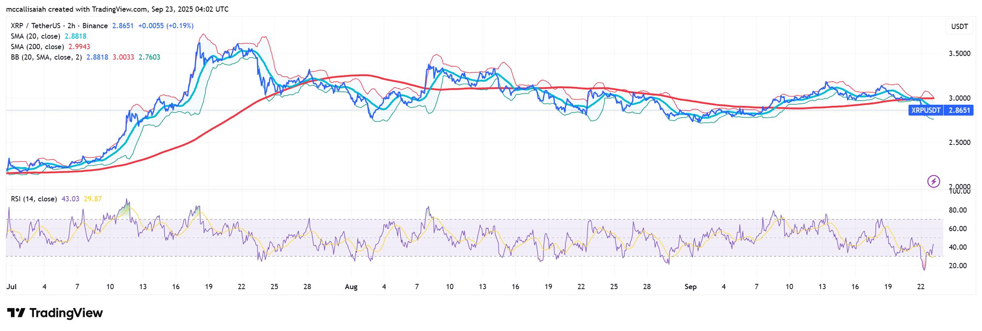The height and width of the screenshot is (331, 982).
Task: Click the purple RSI value 43.03
Action: tap(70, 199)
